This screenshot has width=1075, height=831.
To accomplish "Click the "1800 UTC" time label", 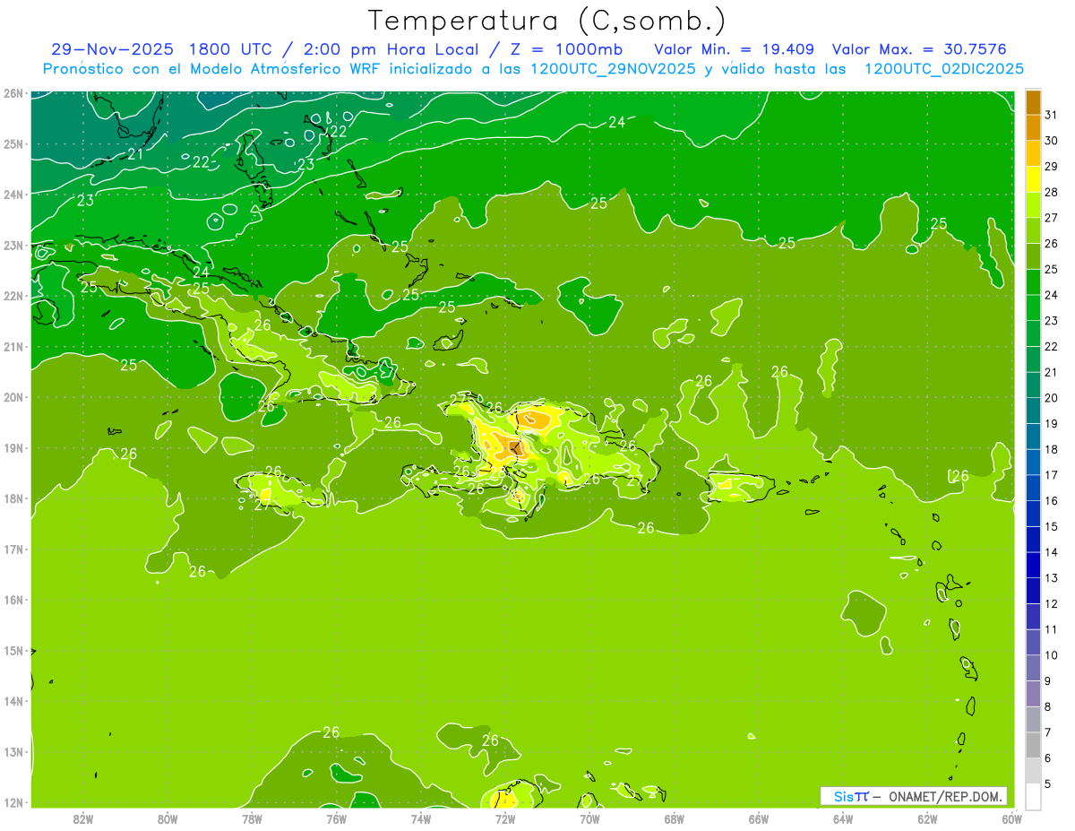I will 232,49.
